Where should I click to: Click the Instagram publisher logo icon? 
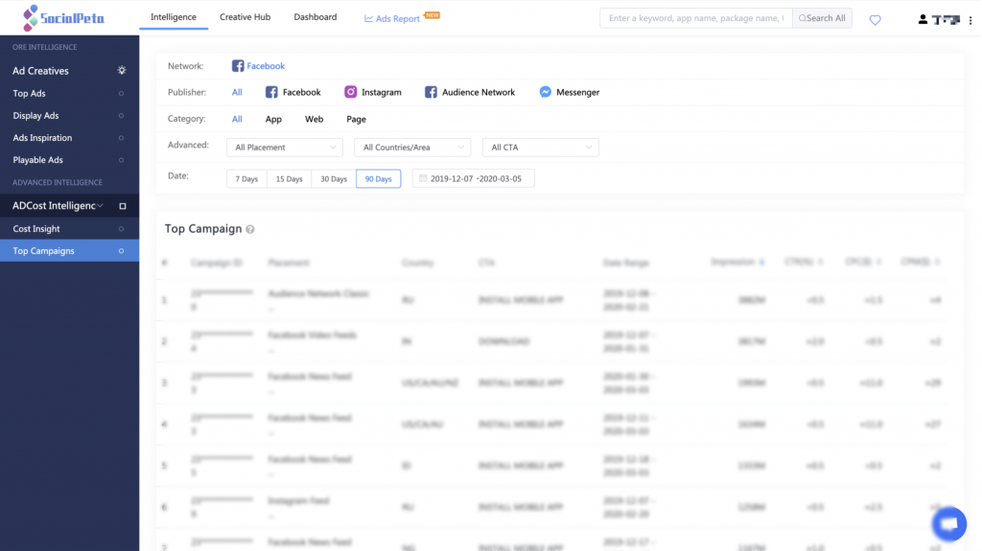pos(351,92)
